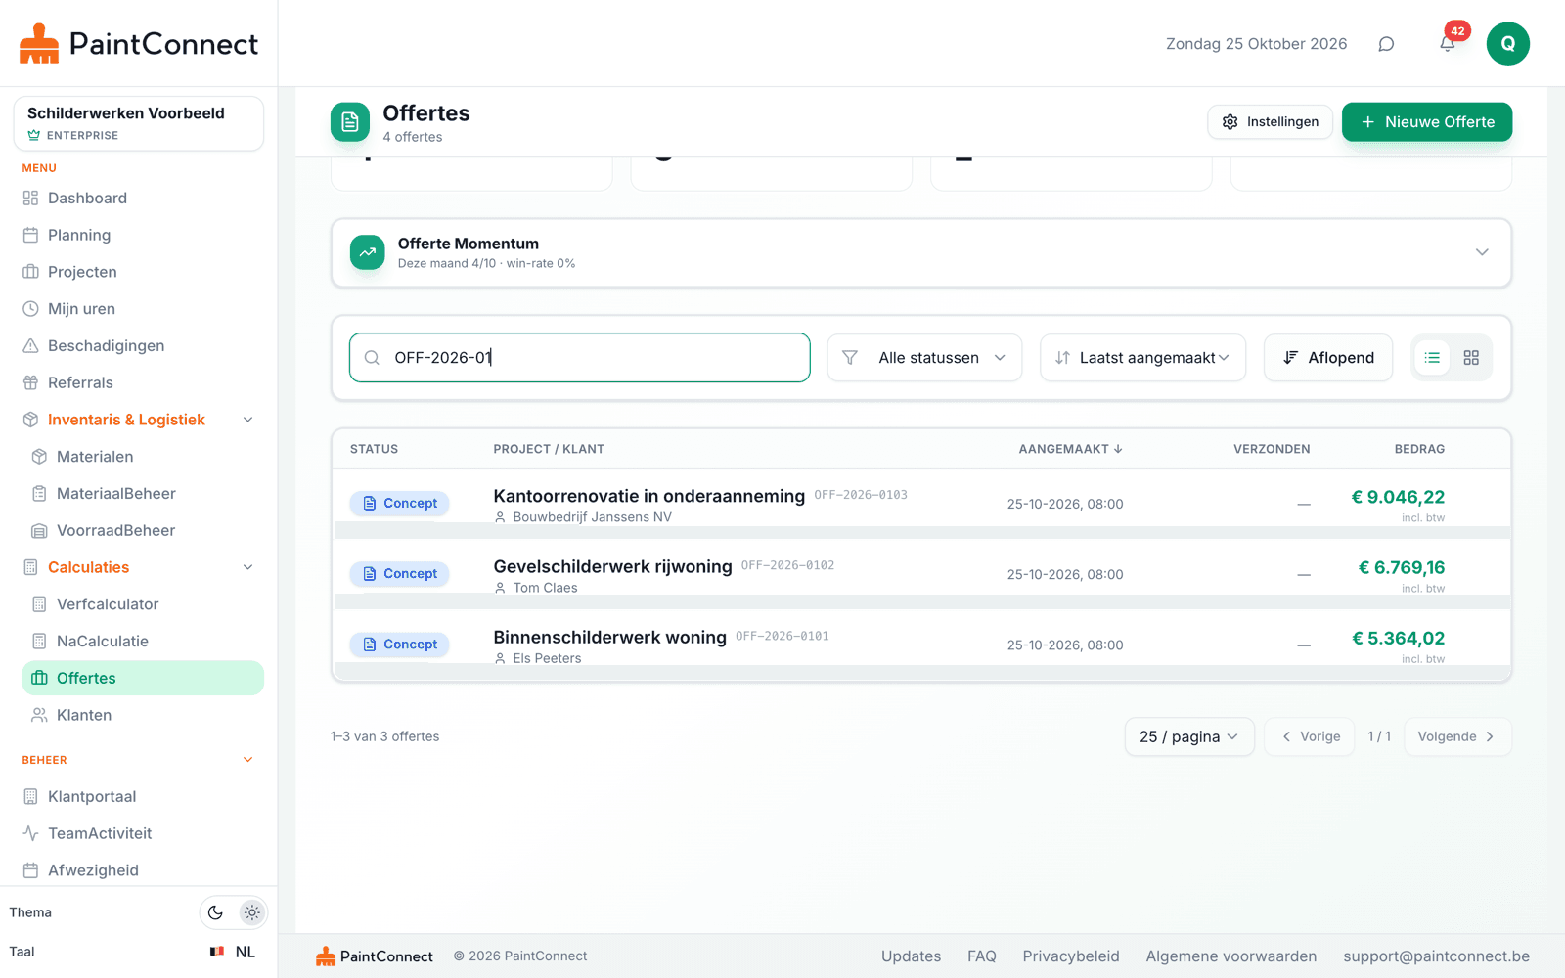1565x978 pixels.
Task: Switch to grid view
Action: coord(1471,358)
